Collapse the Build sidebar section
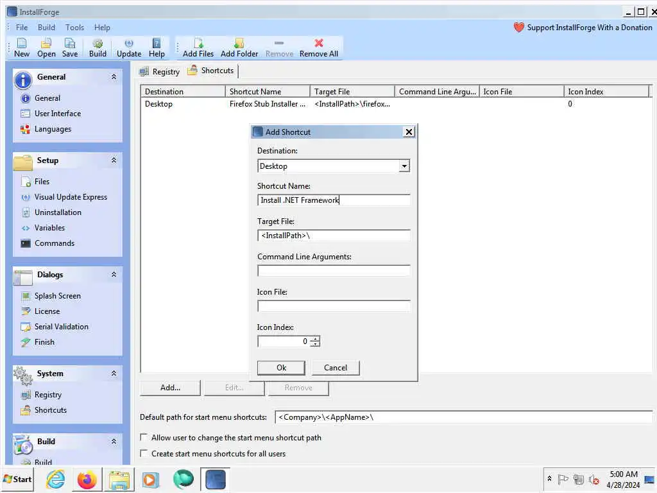 point(114,442)
